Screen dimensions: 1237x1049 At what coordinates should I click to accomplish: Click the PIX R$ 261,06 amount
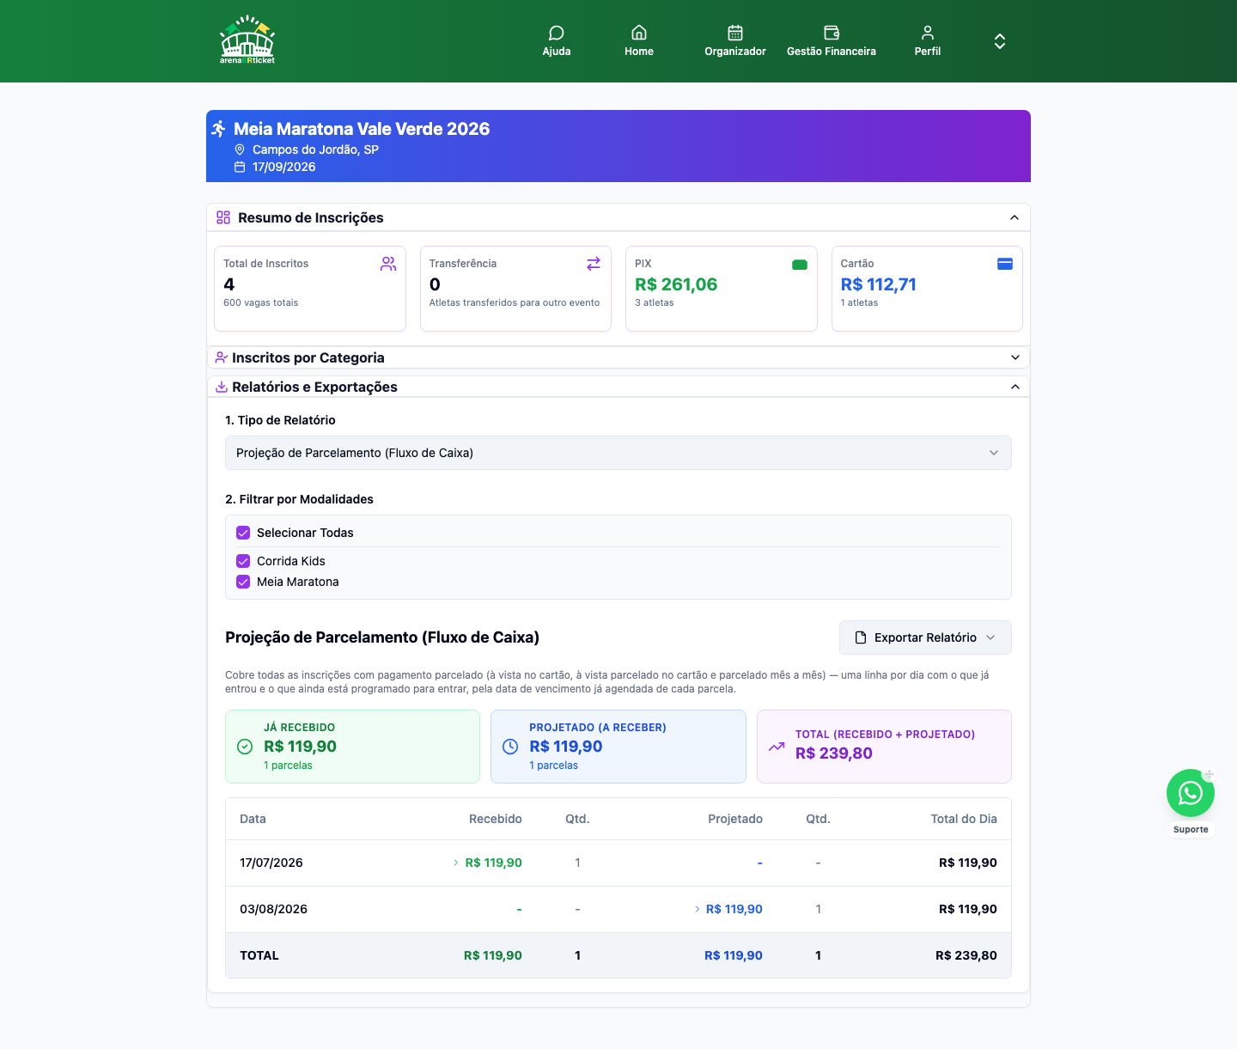point(676,284)
